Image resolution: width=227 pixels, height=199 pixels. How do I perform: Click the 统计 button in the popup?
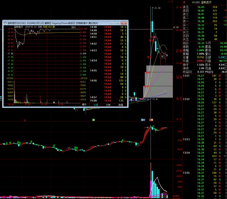(73, 27)
